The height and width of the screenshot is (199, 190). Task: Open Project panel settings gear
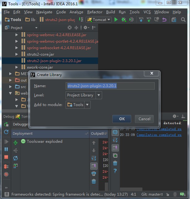pyautogui.click(x=86, y=28)
